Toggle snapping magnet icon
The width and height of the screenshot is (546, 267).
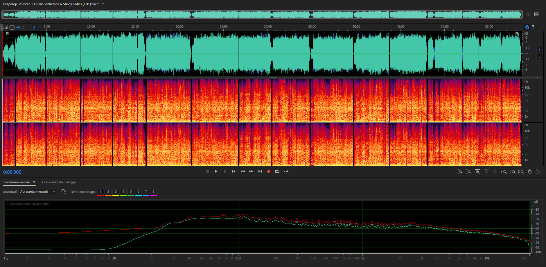tap(527, 27)
